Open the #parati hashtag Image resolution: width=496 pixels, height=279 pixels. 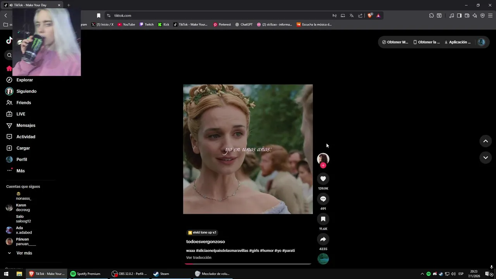(x=289, y=251)
